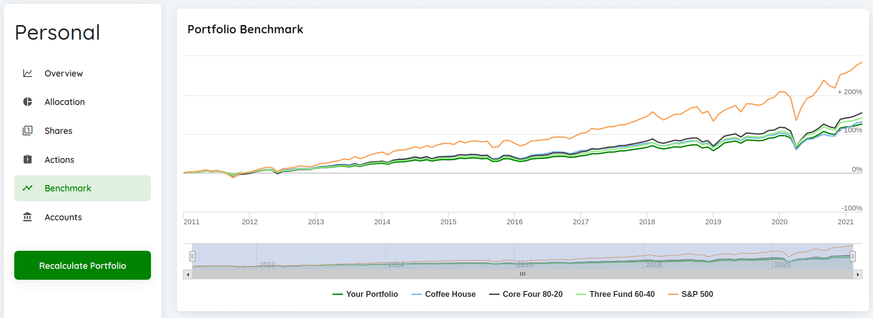Toggle the Core Four 80-20 series visibility

[x=532, y=294]
